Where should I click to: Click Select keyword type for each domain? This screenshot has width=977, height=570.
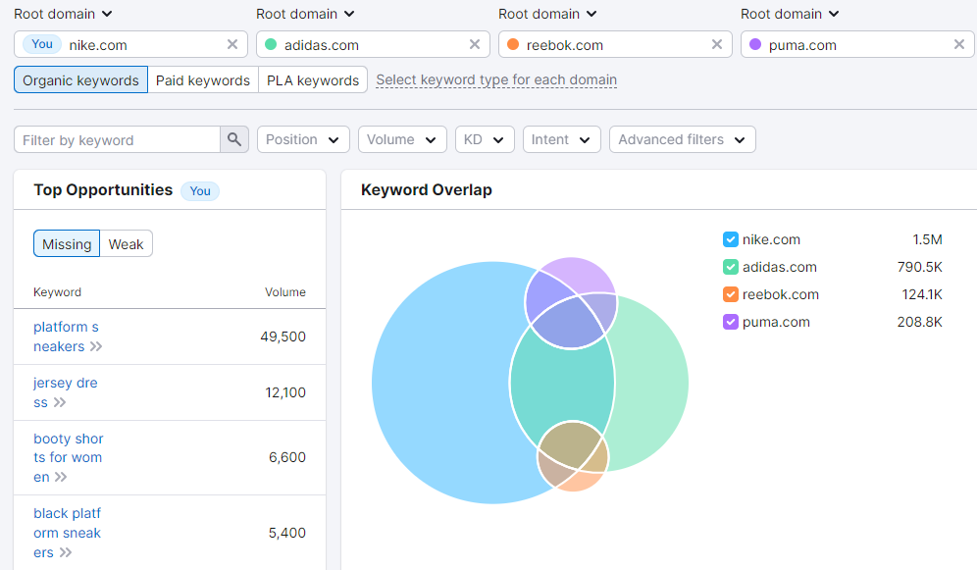pyautogui.click(x=496, y=79)
